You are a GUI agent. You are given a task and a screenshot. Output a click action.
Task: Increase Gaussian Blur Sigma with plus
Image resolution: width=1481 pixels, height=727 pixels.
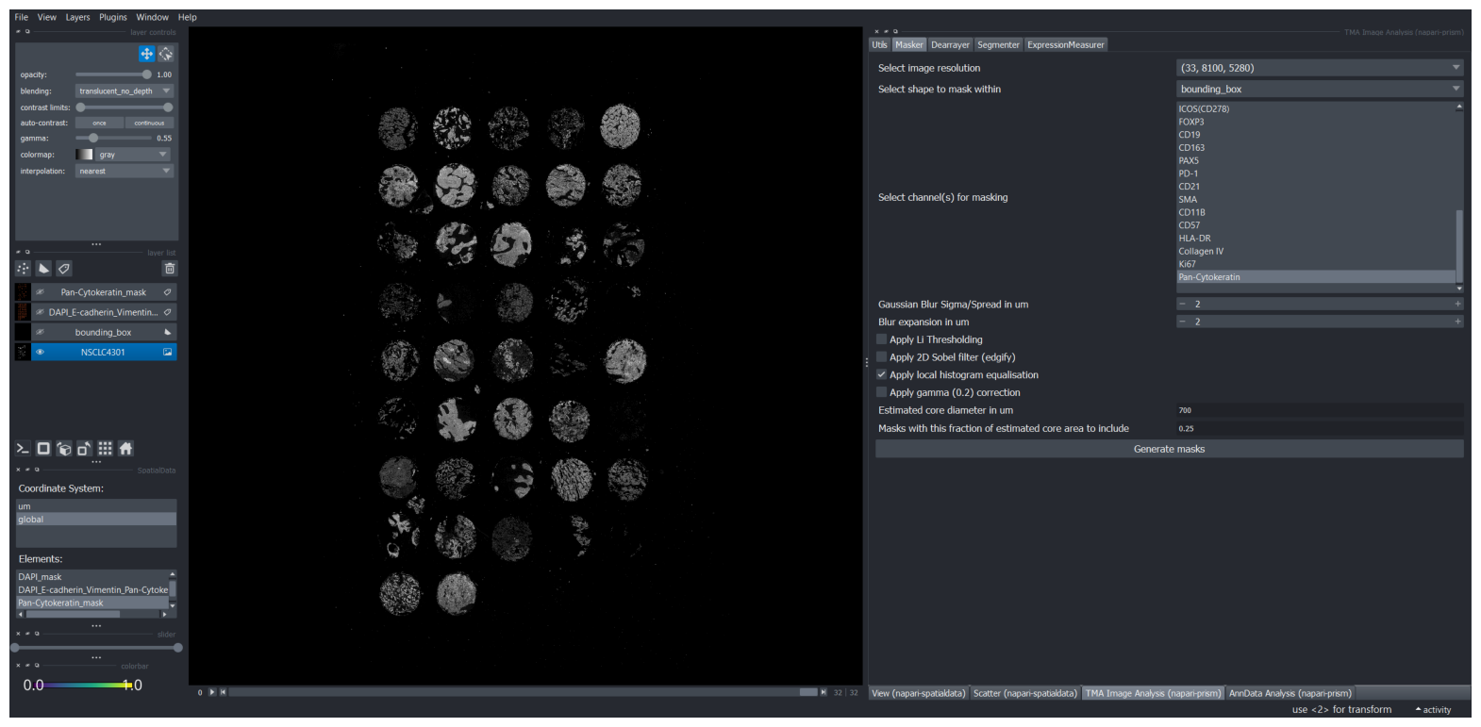tap(1457, 304)
